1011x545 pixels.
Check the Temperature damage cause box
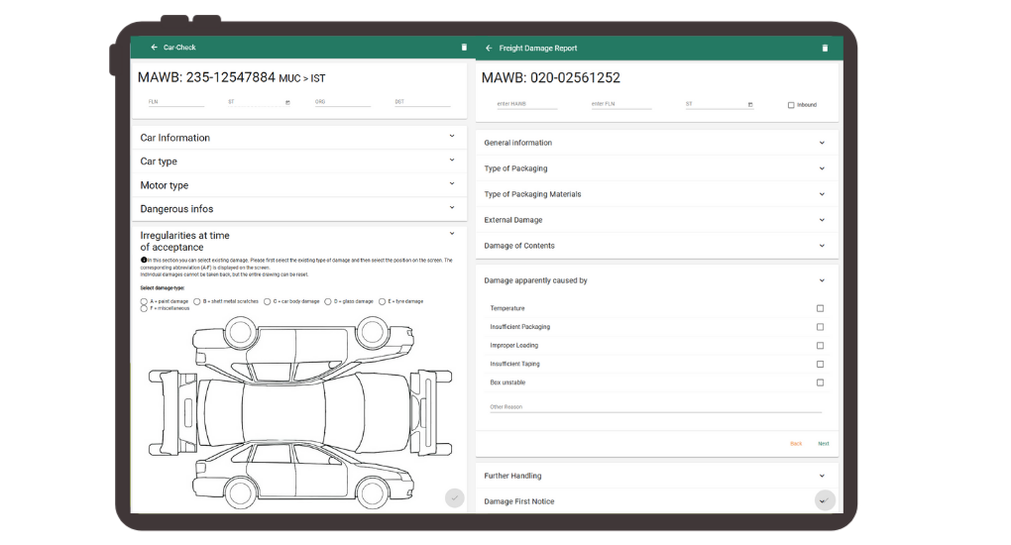click(820, 308)
